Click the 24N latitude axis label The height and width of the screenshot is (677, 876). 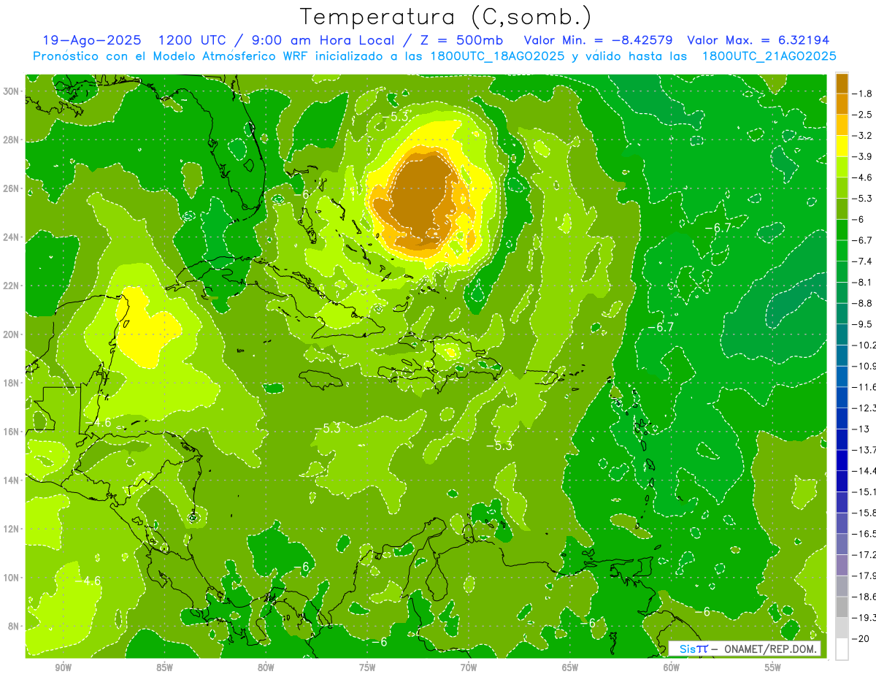12,237
